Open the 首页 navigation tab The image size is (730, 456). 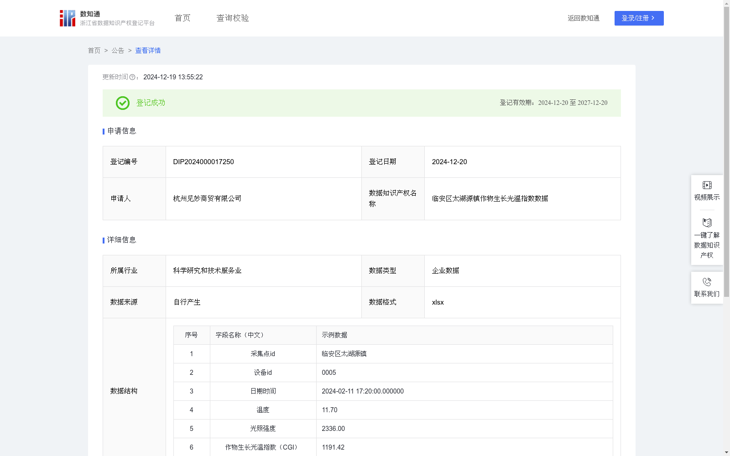pyautogui.click(x=182, y=18)
